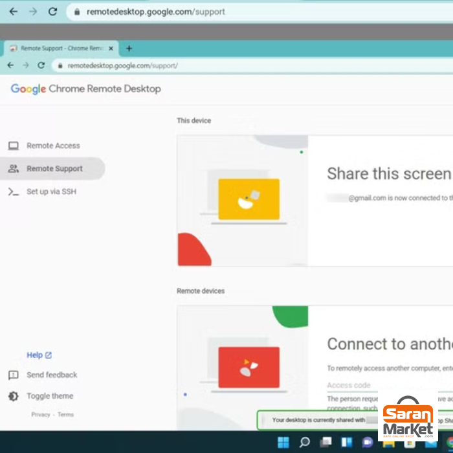Open a new tab with the plus button

click(129, 49)
